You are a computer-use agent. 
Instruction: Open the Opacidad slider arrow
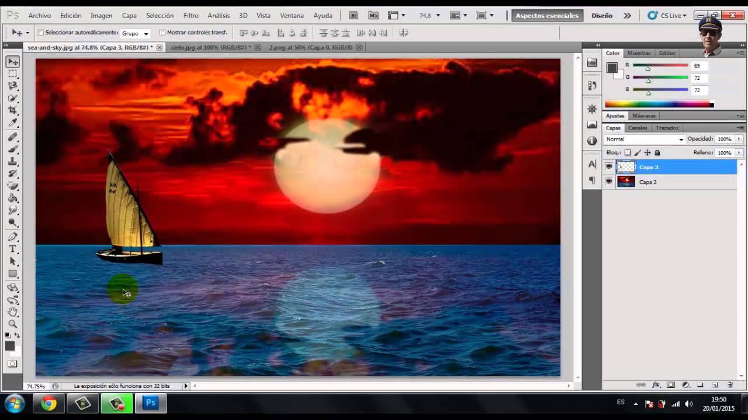[x=739, y=139]
